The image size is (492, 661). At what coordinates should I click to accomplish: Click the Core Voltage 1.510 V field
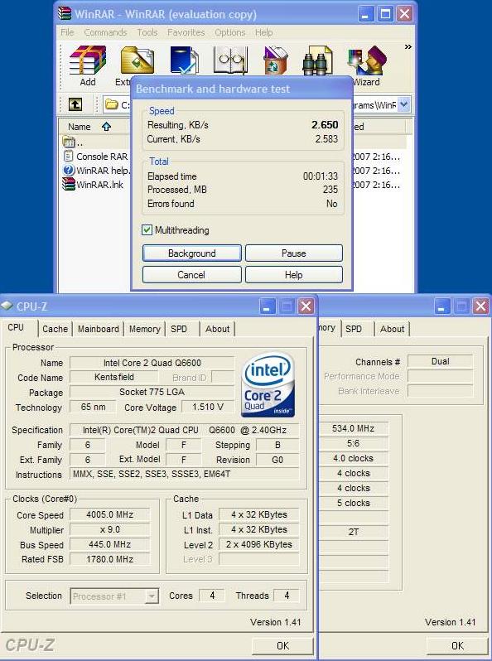[x=207, y=407]
